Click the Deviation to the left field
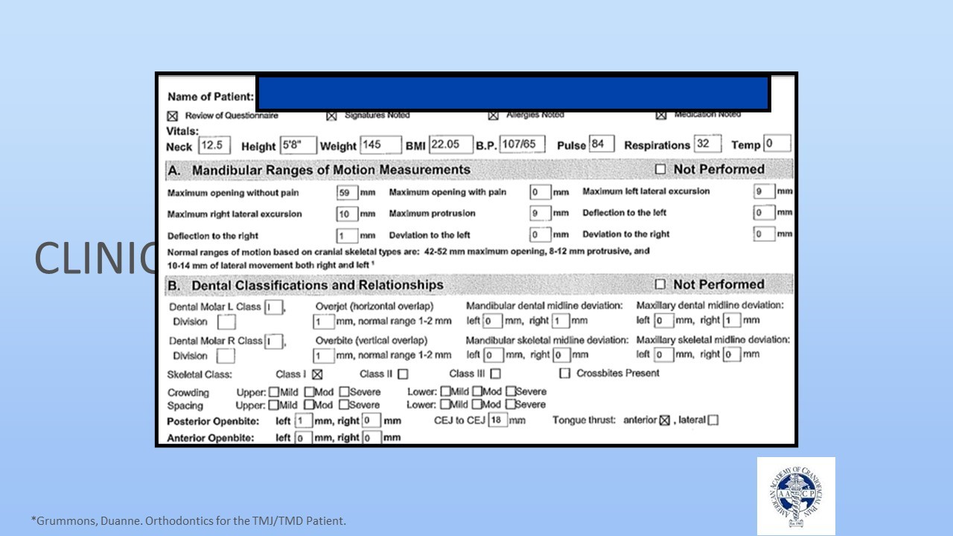This screenshot has width=953, height=536. (540, 234)
